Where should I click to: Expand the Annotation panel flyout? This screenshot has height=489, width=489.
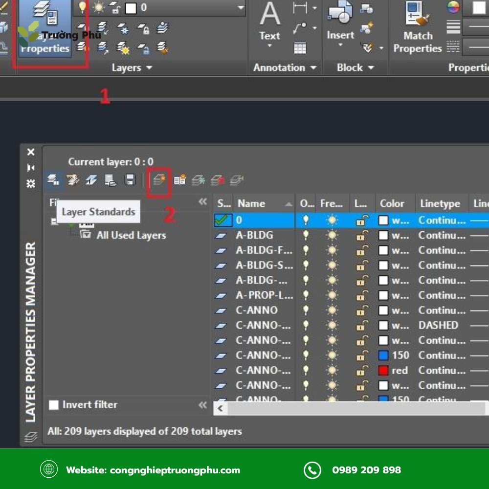click(313, 67)
